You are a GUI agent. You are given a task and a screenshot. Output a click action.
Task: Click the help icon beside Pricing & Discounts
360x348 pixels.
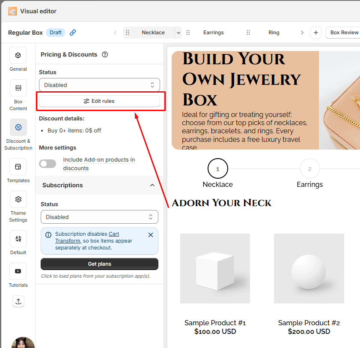tap(105, 54)
